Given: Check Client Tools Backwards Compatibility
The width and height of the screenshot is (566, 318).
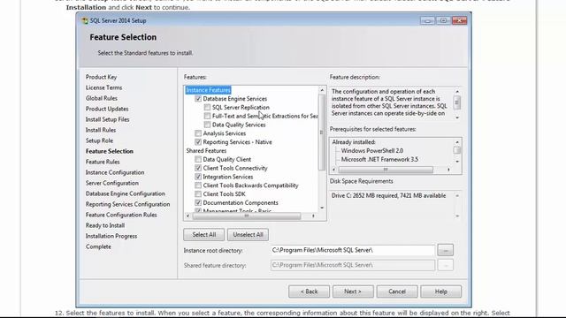Looking at the screenshot, I should pyautogui.click(x=198, y=185).
